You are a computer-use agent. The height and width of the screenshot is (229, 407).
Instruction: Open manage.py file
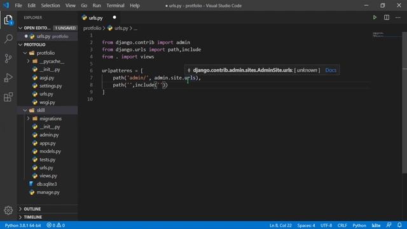click(x=48, y=192)
